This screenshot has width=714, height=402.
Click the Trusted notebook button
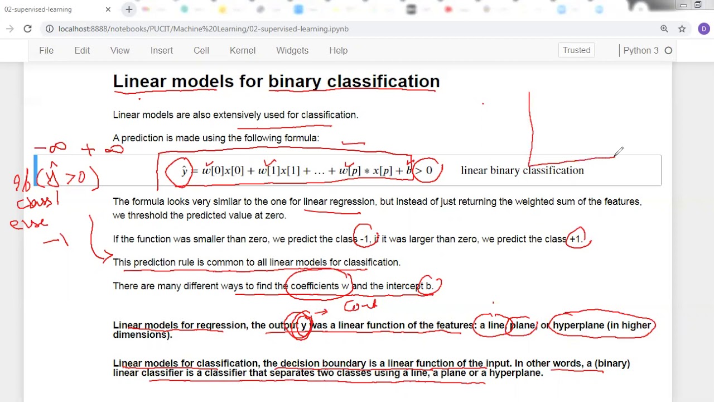pyautogui.click(x=576, y=50)
